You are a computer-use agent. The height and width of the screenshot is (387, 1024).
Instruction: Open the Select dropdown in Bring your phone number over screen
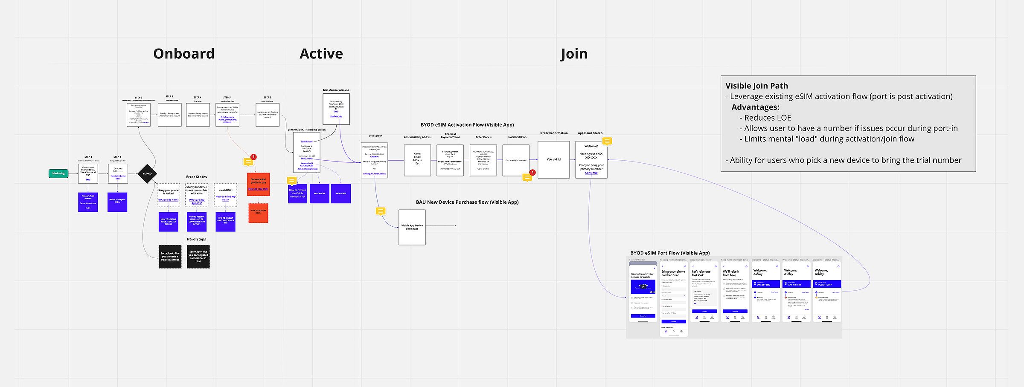click(674, 296)
